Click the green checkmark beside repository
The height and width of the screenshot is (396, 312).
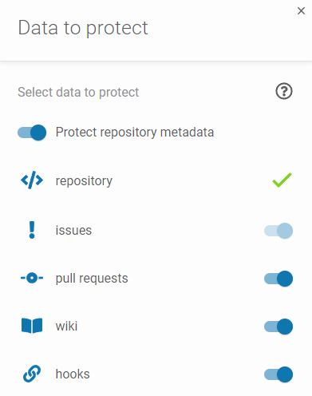click(282, 180)
